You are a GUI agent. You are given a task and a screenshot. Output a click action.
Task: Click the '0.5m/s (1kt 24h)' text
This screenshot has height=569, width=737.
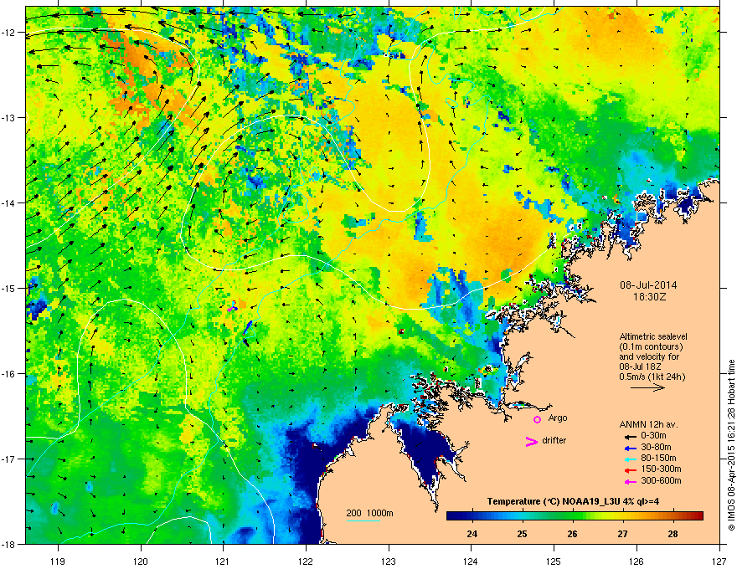[652, 377]
